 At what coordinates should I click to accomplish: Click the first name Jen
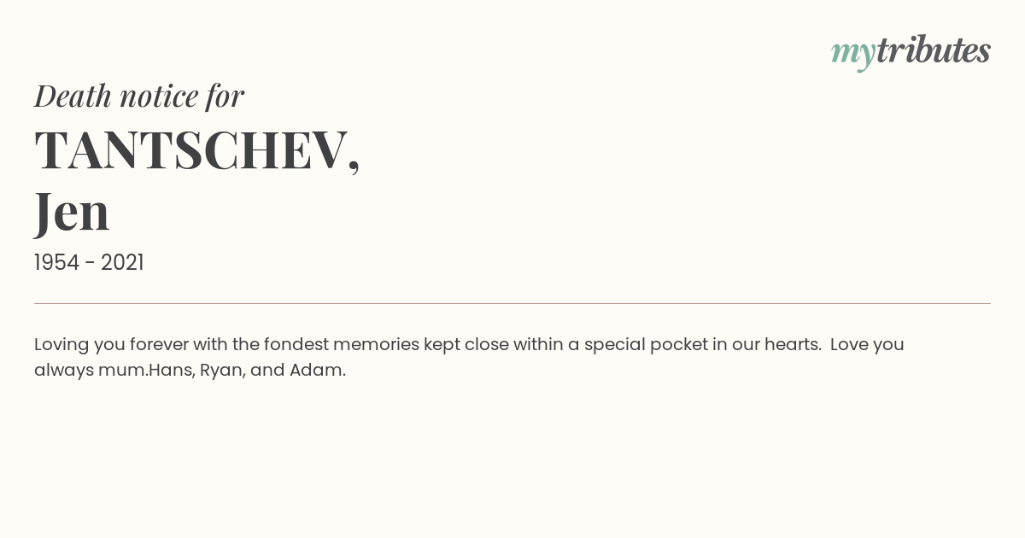73,212
